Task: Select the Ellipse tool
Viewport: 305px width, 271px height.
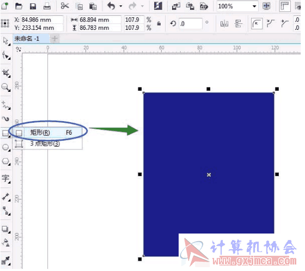Action: (6, 147)
